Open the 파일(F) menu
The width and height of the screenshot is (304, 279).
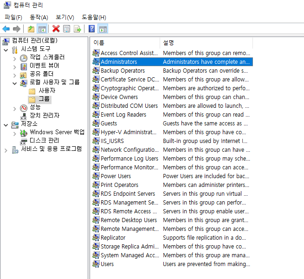point(13,18)
